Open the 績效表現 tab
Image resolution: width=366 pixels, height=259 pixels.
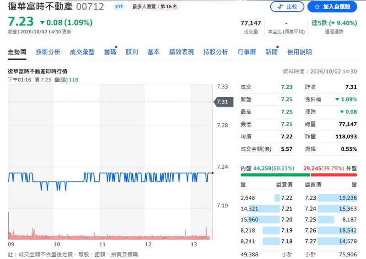(x=182, y=52)
